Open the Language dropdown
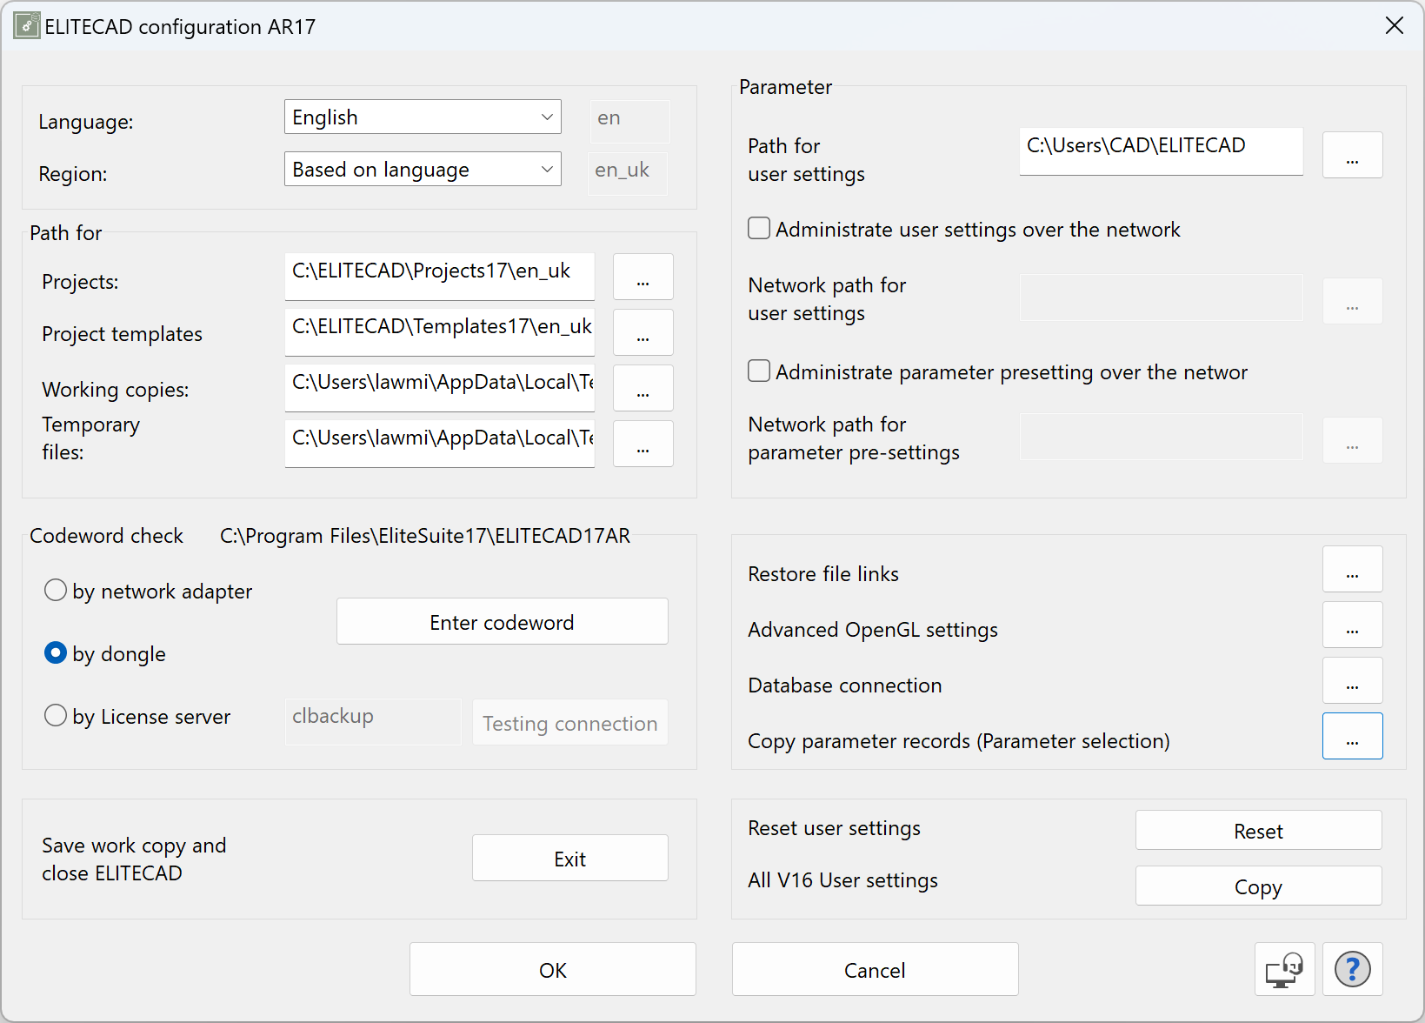Viewport: 1425px width, 1023px height. coord(423,117)
